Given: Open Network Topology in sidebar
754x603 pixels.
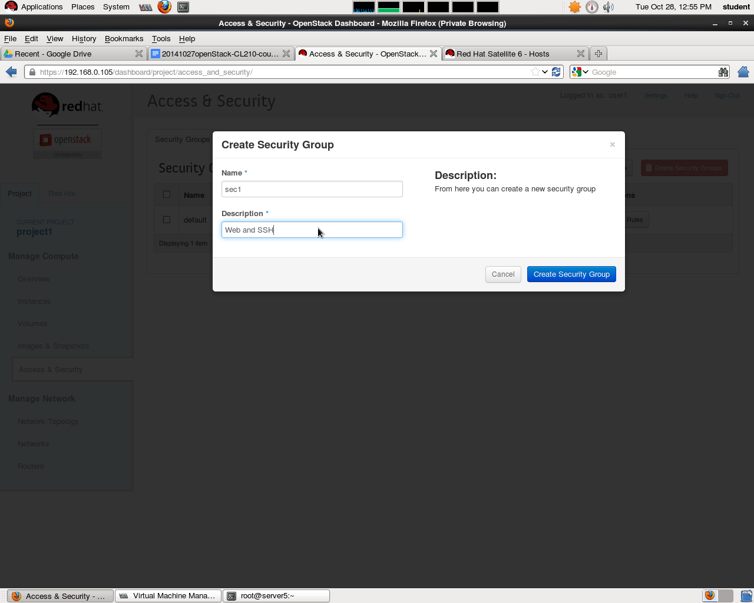Looking at the screenshot, I should [x=48, y=422].
